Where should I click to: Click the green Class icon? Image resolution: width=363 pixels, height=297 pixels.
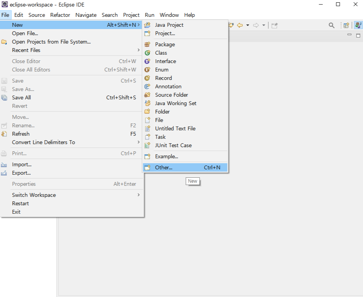(x=147, y=53)
